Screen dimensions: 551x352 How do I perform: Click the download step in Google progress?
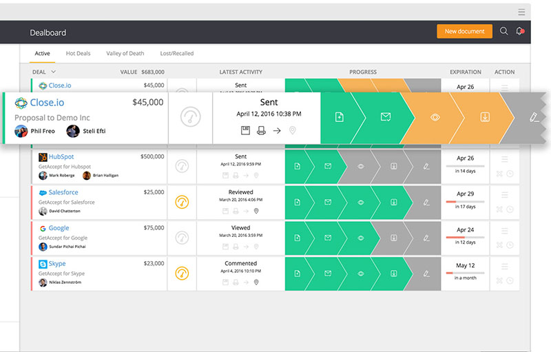click(393, 238)
